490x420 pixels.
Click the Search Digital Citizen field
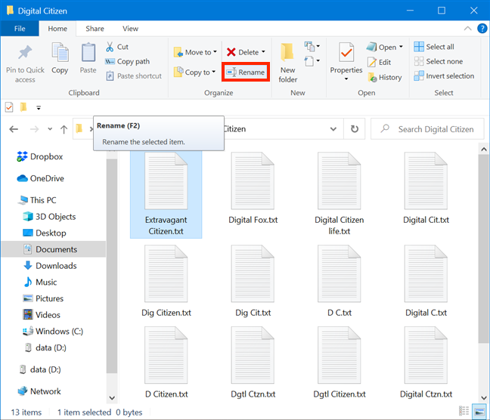(x=427, y=129)
